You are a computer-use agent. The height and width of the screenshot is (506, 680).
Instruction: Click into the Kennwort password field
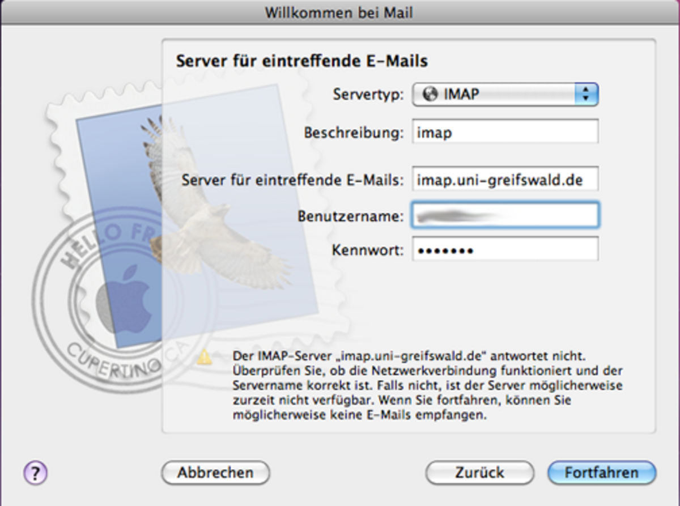(x=504, y=250)
